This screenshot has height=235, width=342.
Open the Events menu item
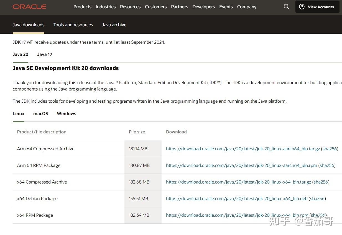pyautogui.click(x=226, y=7)
